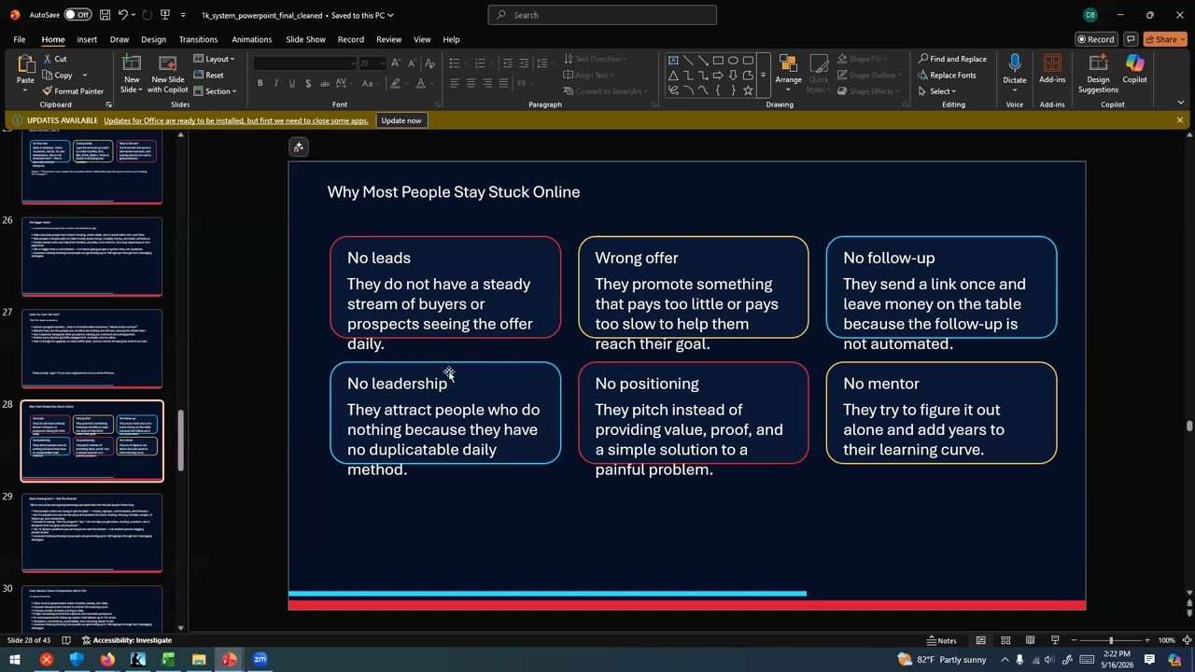Create New Slide with Copilot
Viewport: 1195px width, 672px height.
pyautogui.click(x=168, y=74)
